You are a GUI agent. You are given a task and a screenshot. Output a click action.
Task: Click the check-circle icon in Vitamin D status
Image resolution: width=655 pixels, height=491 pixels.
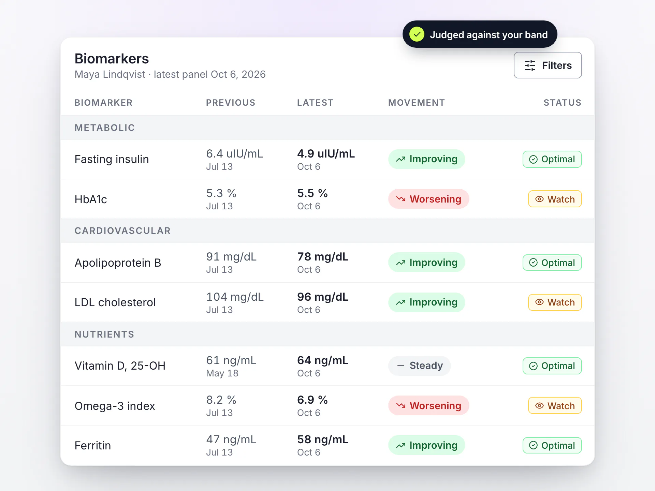tap(533, 366)
